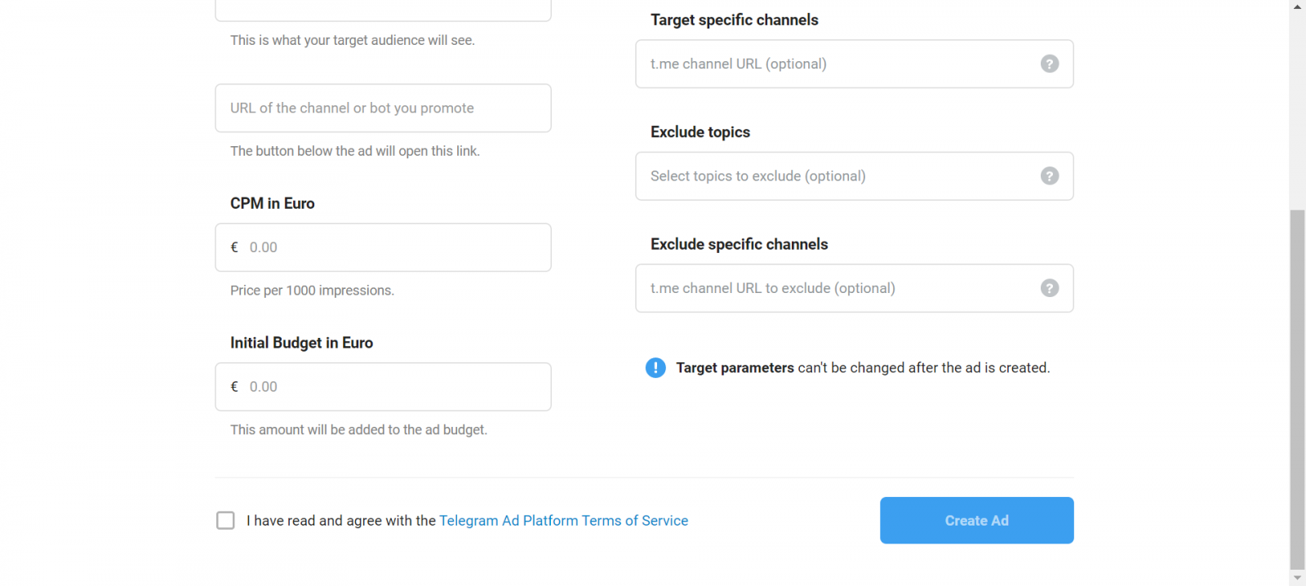1306x586 pixels.
Task: Click help icon for Exclude specific channels
Action: click(1050, 288)
